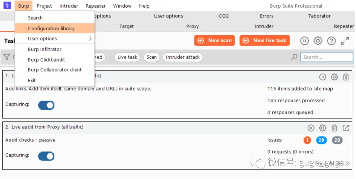The width and height of the screenshot is (356, 179).
Task: Switch to the Errors tab
Action: [267, 16]
